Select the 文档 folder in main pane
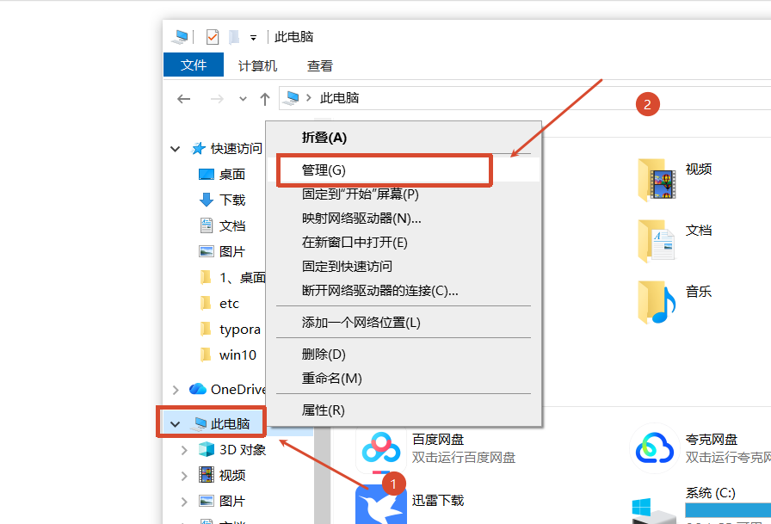This screenshot has width=771, height=524. click(657, 242)
